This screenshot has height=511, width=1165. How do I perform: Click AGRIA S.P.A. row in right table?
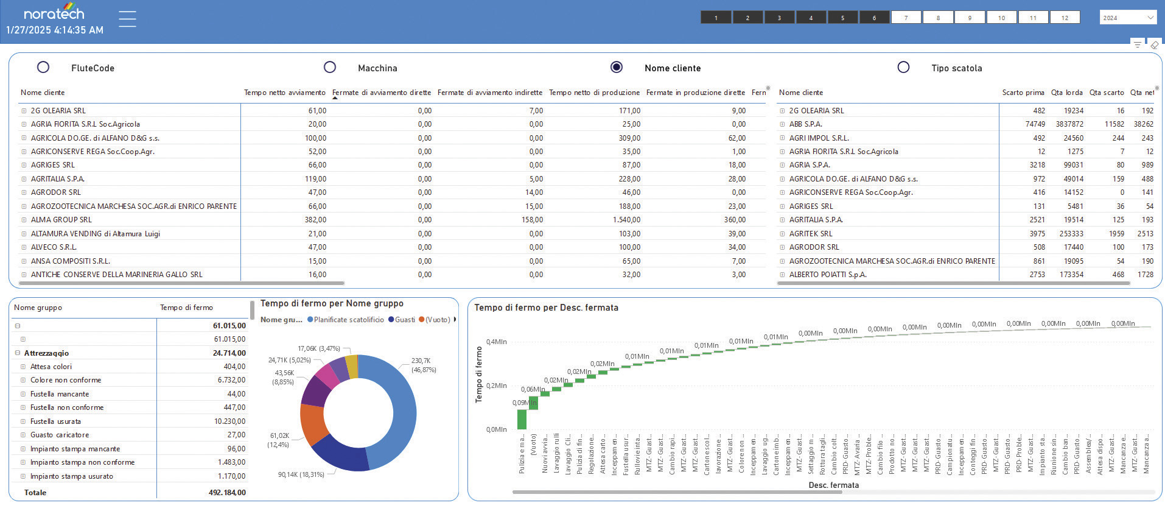(810, 165)
